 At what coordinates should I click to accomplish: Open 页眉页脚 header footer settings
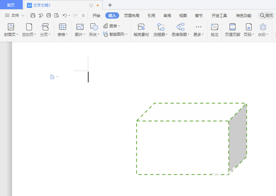(232, 30)
